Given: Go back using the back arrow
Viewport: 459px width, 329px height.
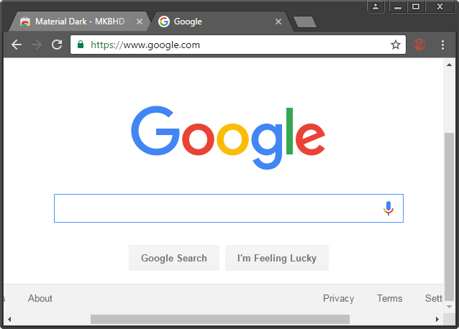Looking at the screenshot, I should (17, 45).
